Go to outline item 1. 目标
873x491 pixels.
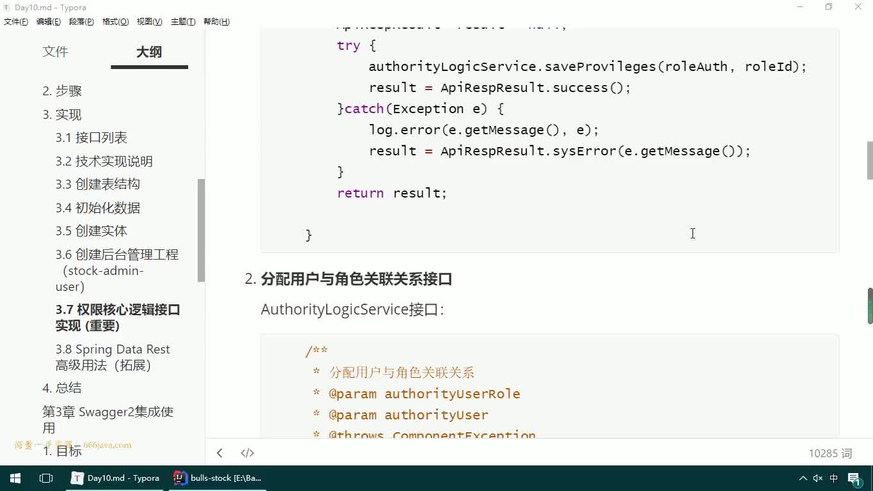pyautogui.click(x=62, y=451)
